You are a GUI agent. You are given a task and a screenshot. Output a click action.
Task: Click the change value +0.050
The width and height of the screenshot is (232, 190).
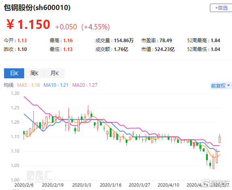(x=66, y=27)
